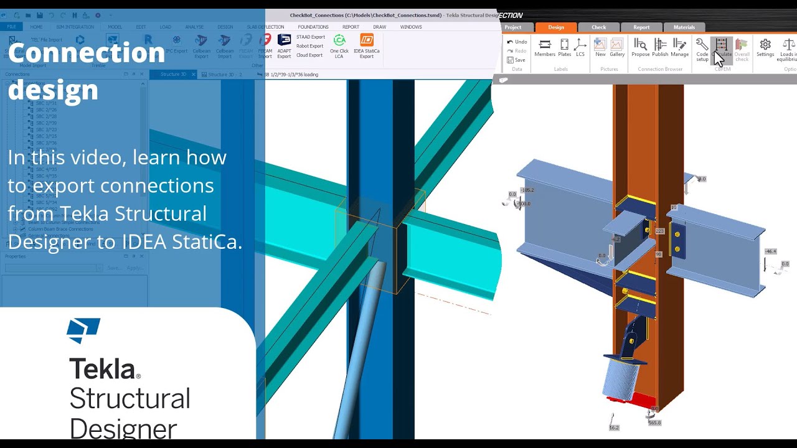Open the BIM INTEGRATION ribbon tab
This screenshot has height=448, width=797.
point(75,27)
